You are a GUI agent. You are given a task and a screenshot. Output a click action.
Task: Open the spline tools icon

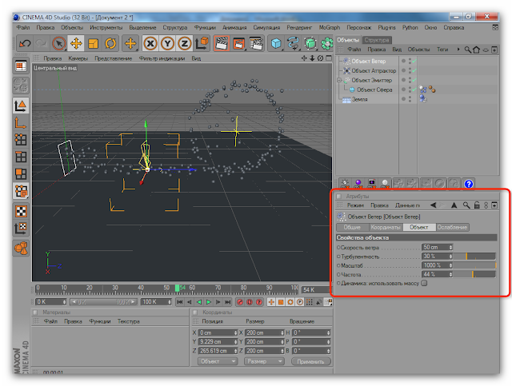(294, 43)
